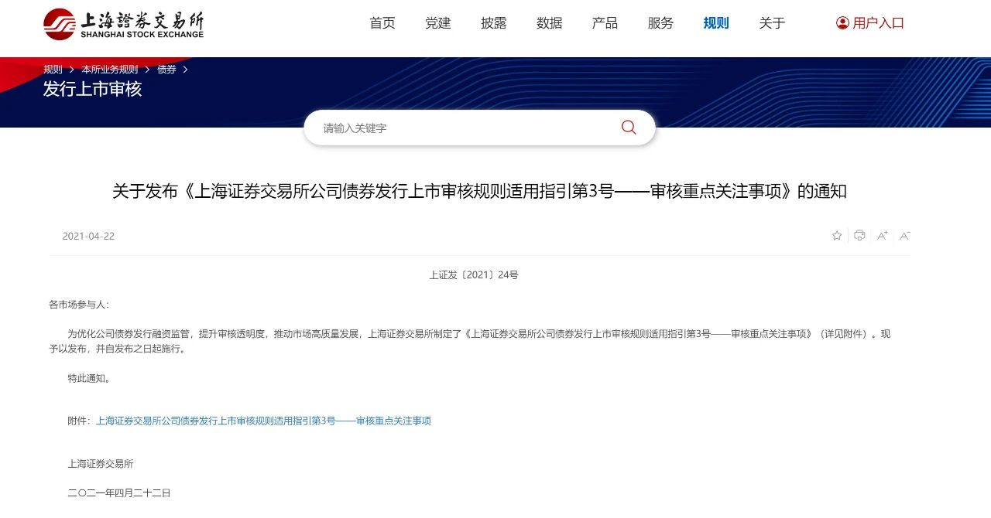The width and height of the screenshot is (991, 518).
Task: Click the Shanghai Stock Exchange logo
Action: pos(124,24)
